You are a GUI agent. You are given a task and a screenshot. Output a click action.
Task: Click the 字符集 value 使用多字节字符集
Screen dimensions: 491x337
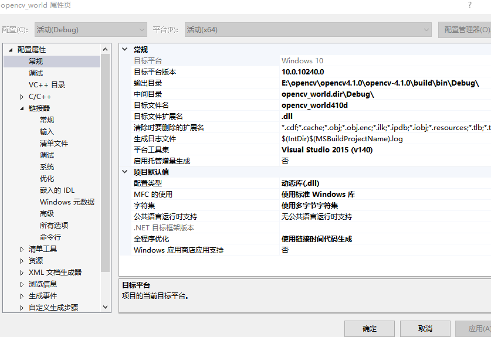click(310, 205)
